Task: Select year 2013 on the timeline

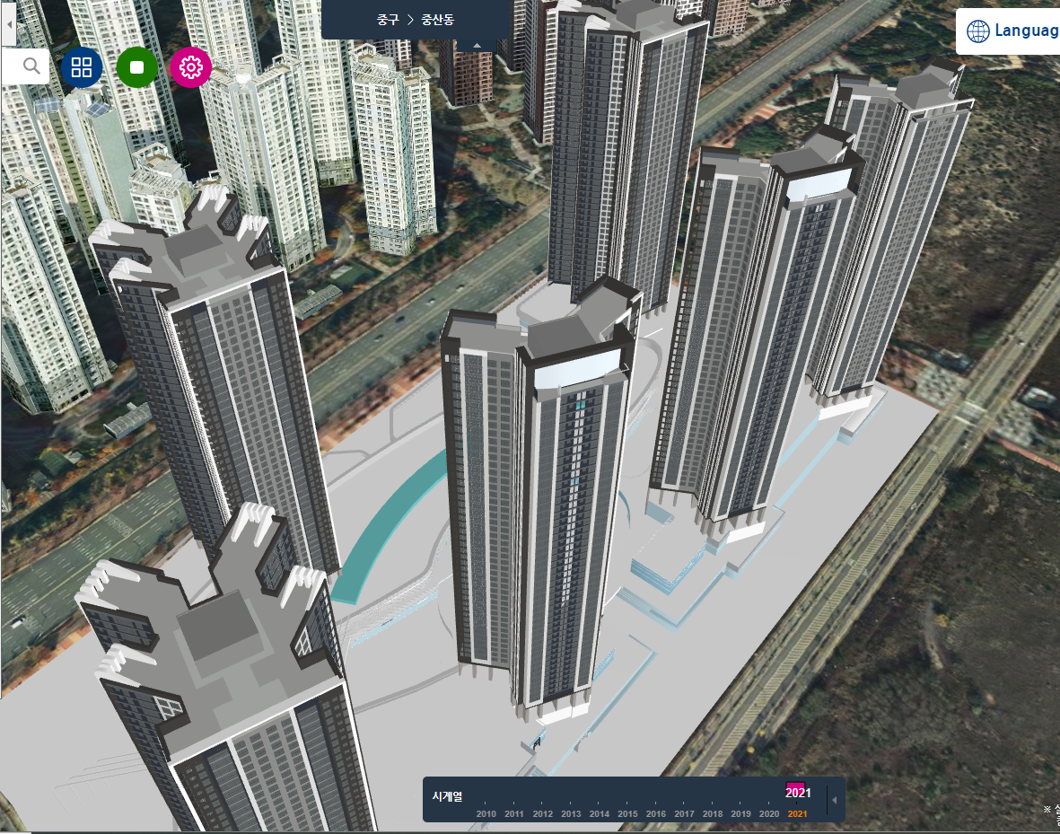Action: pos(571,813)
